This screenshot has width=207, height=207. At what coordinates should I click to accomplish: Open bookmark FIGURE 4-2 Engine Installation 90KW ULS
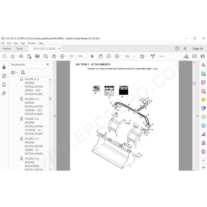pyautogui.click(x=34, y=87)
